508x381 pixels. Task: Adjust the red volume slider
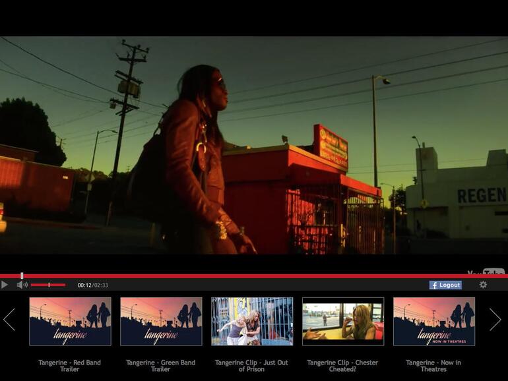pyautogui.click(x=48, y=285)
